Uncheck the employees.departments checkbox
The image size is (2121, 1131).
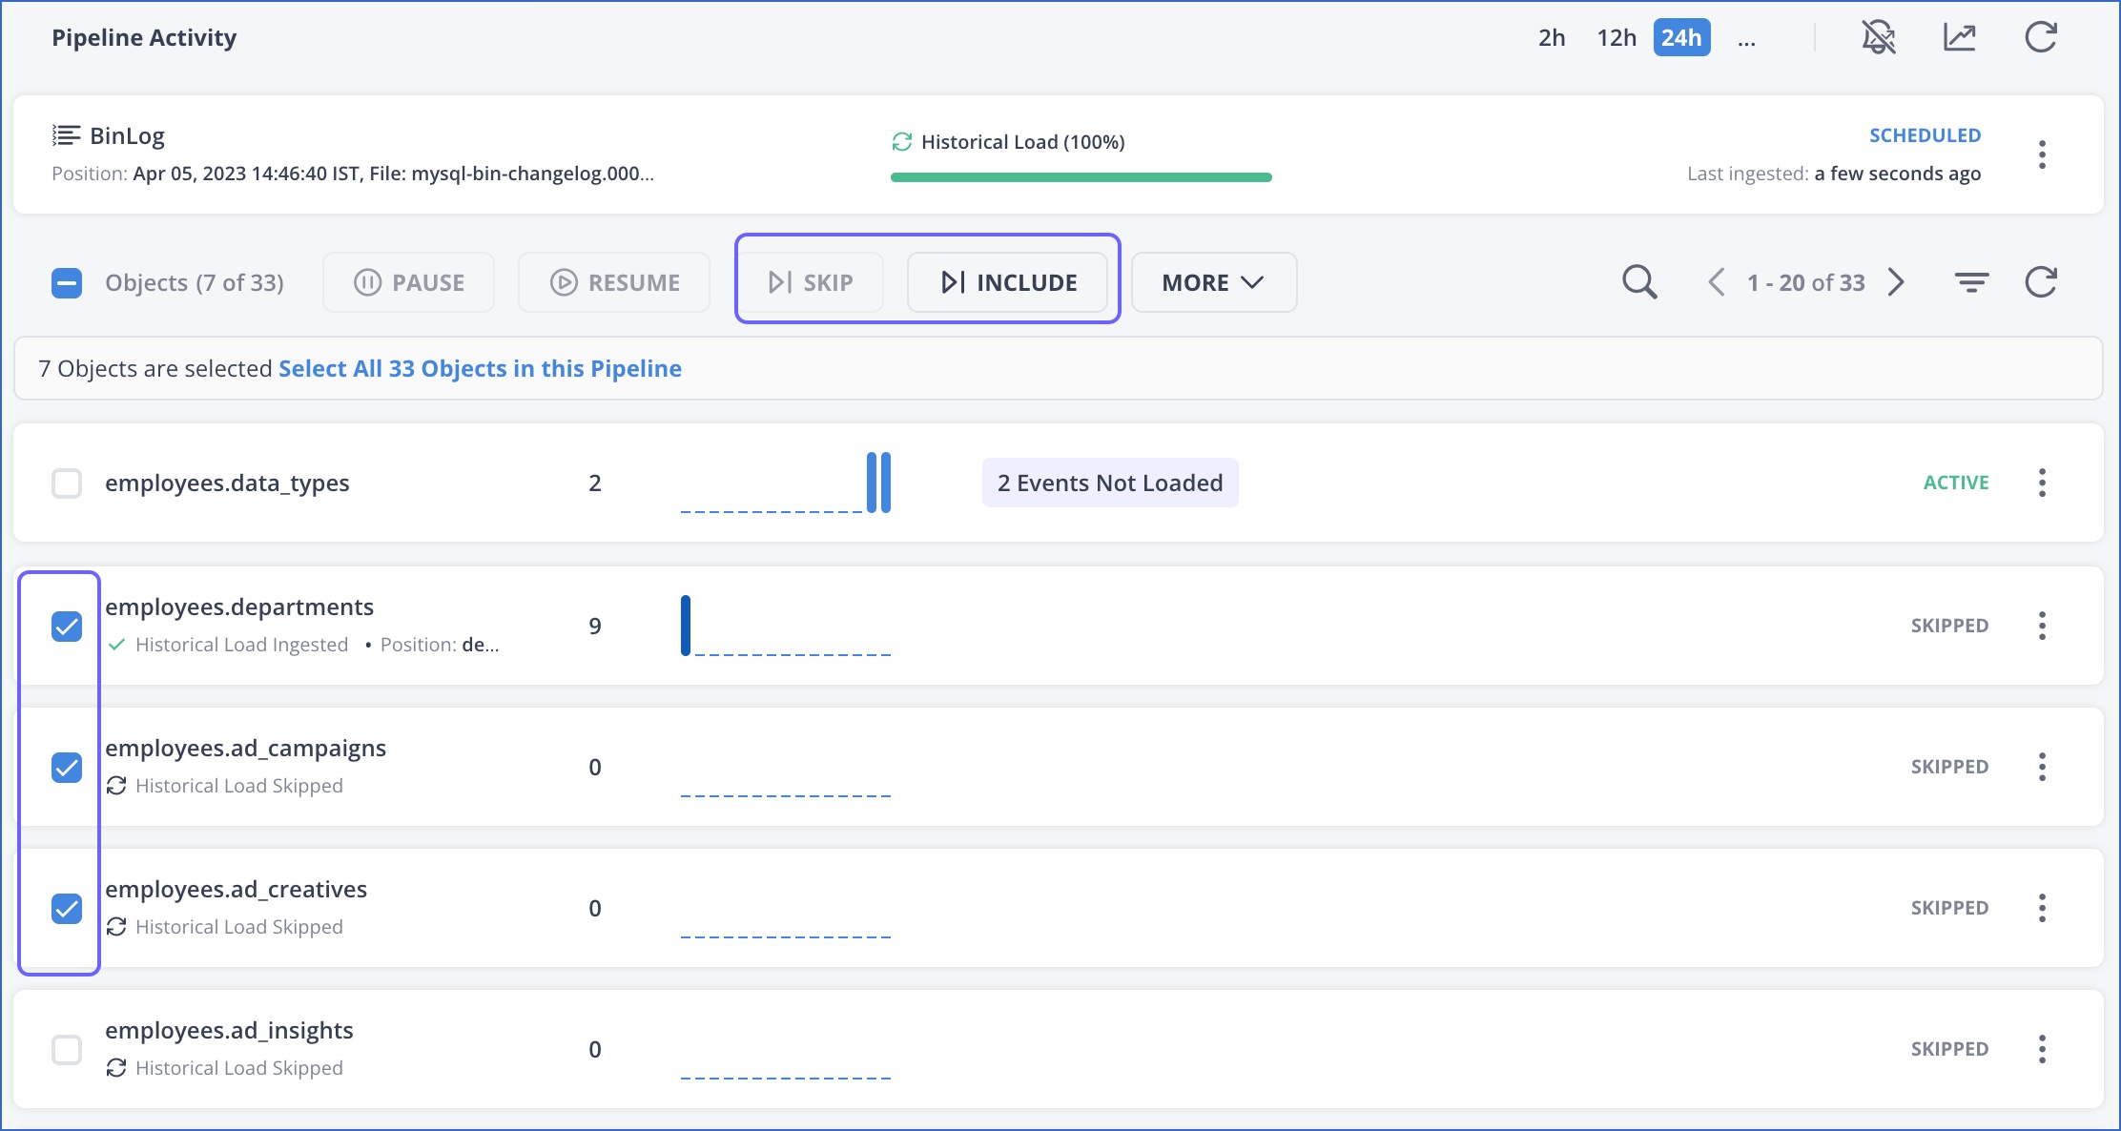67,627
